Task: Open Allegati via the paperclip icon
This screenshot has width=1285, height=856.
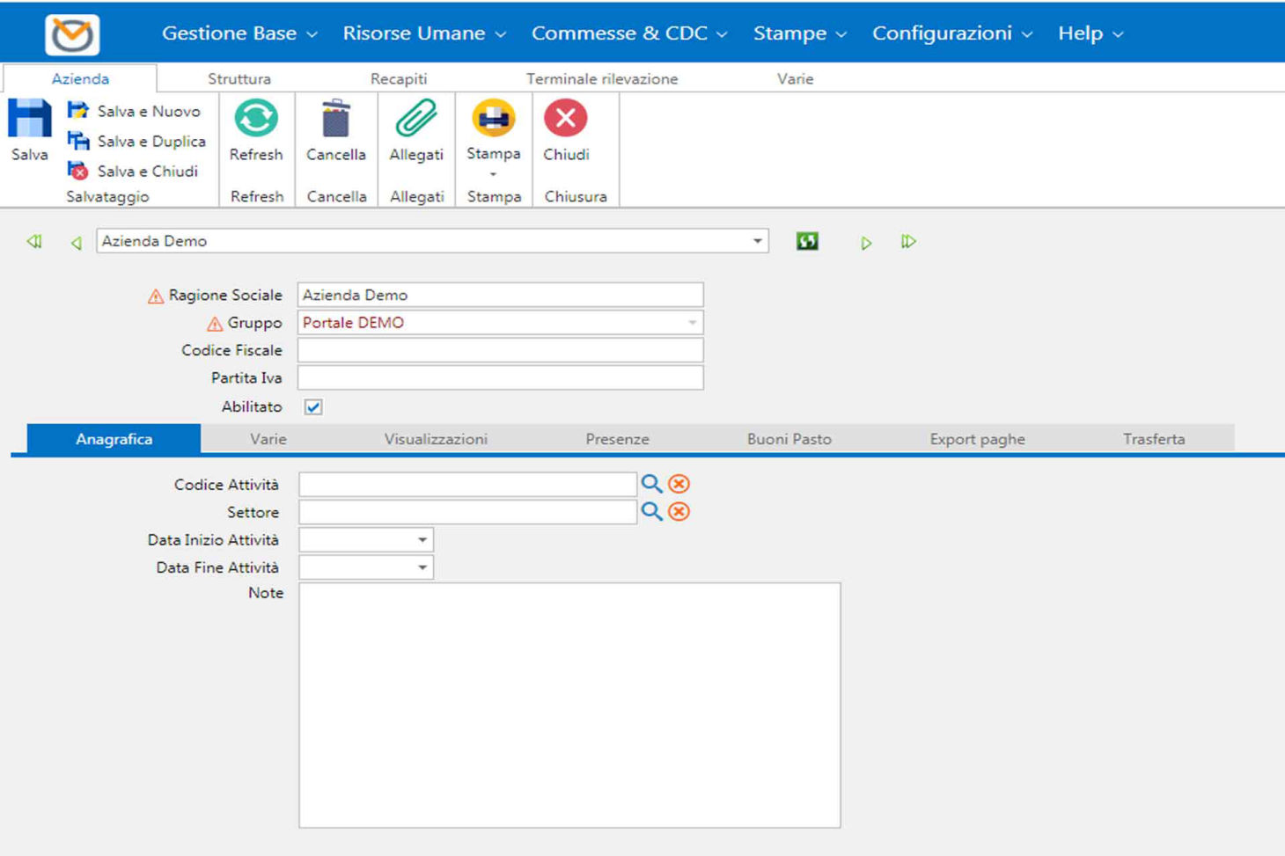Action: point(416,118)
